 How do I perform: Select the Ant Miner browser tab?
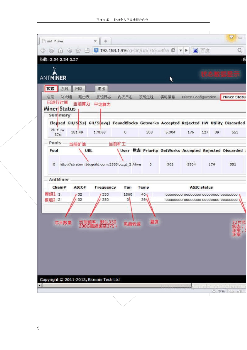point(69,41)
